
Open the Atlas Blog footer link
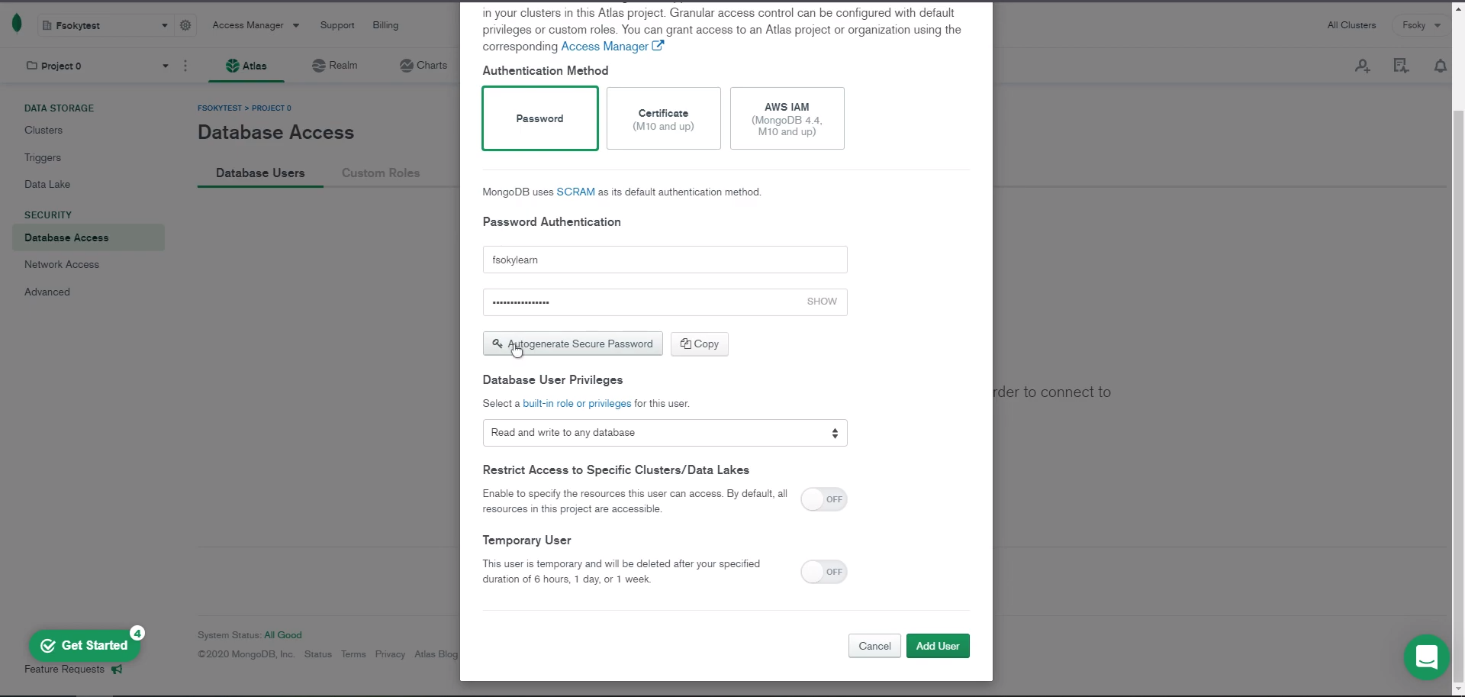[x=436, y=654]
